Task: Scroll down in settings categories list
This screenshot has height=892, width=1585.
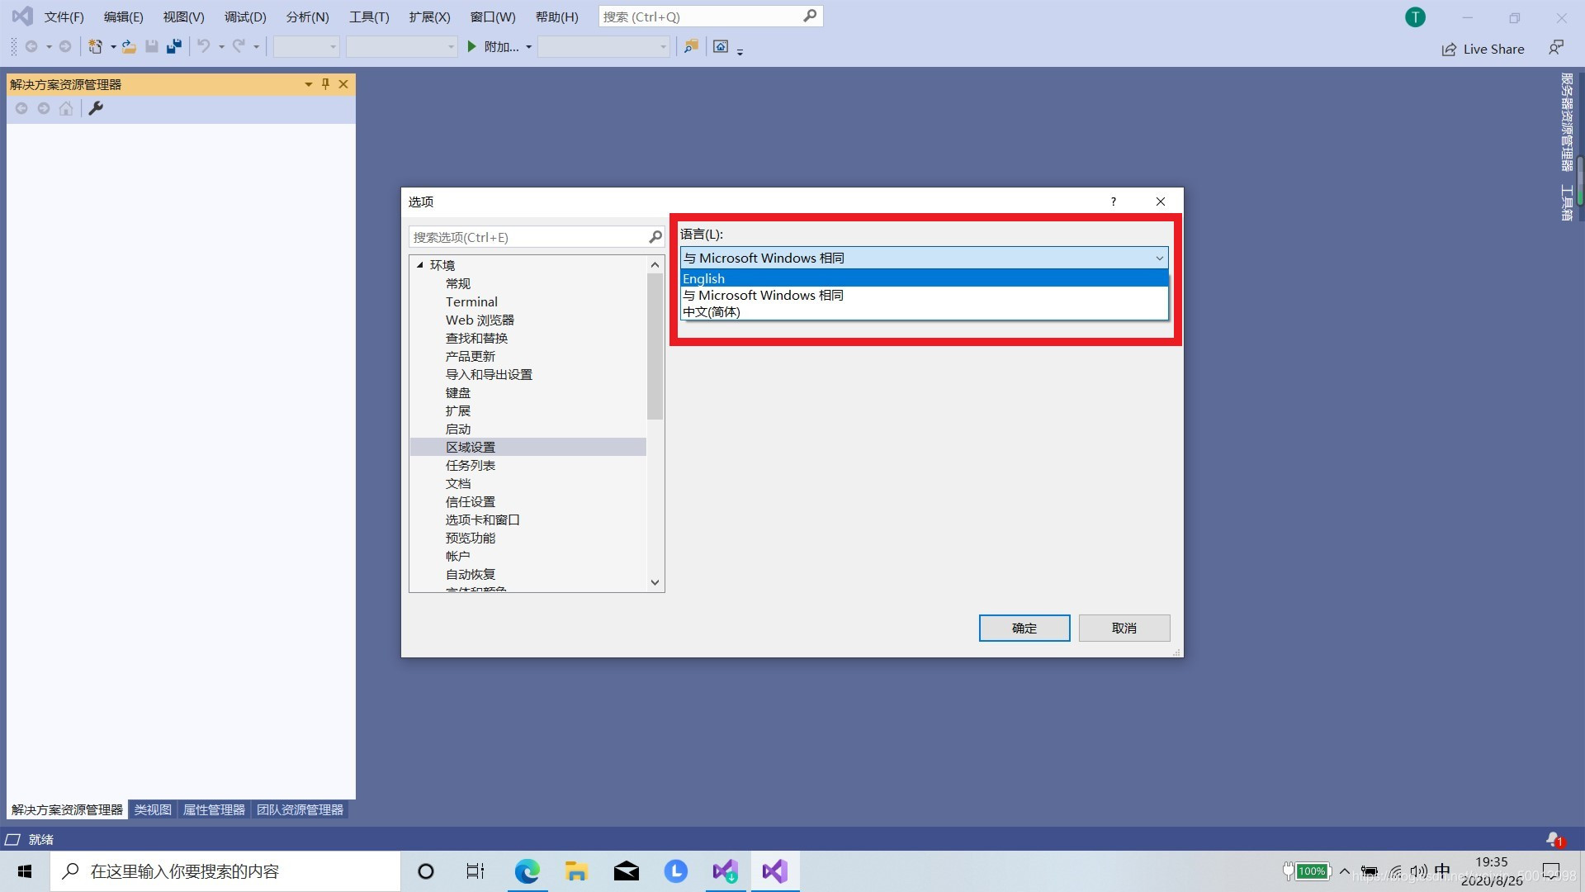Action: coord(653,581)
